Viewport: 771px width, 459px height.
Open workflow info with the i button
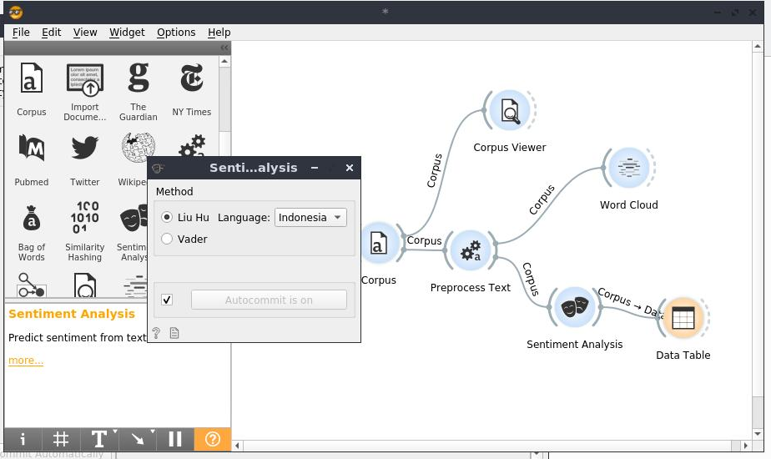[23, 439]
